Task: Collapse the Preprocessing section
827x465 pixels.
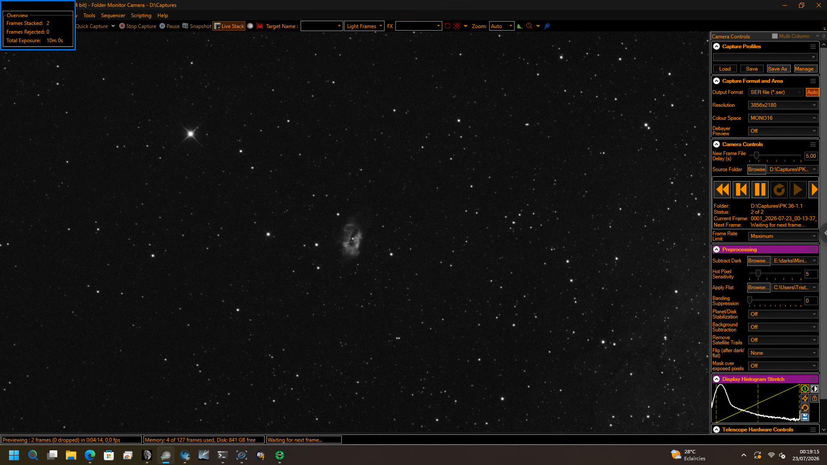Action: pyautogui.click(x=716, y=250)
